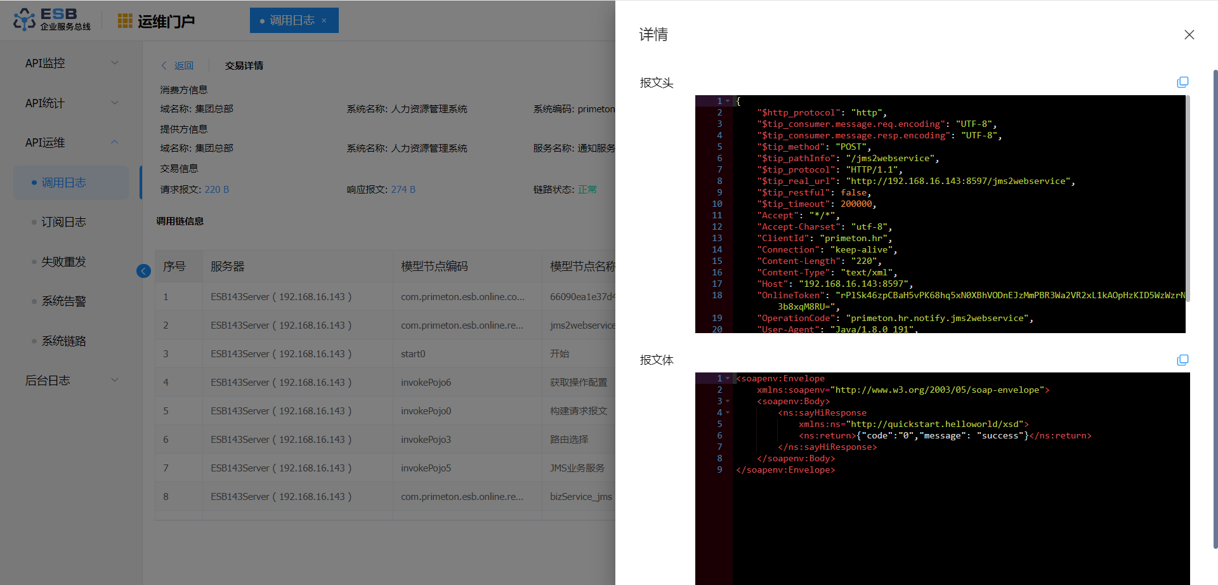Open the 274 B response message link
The image size is (1218, 585).
click(x=403, y=190)
